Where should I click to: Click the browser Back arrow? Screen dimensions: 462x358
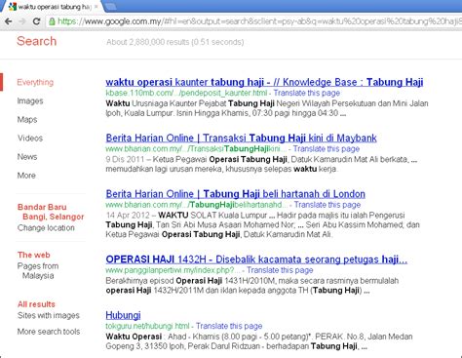point(8,21)
